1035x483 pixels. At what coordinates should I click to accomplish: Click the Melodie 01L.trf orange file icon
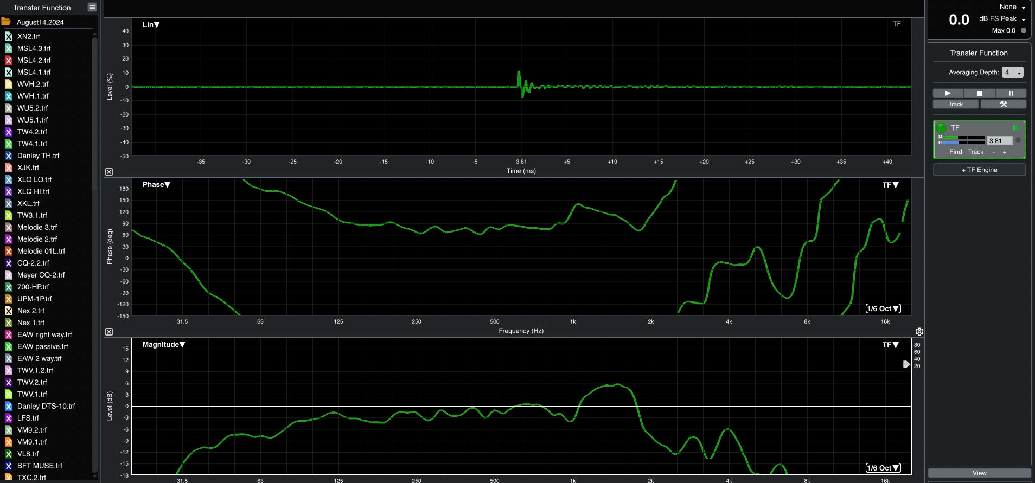(x=9, y=251)
